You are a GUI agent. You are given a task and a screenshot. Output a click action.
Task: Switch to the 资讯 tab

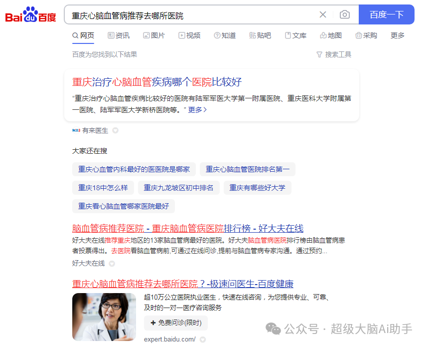pos(119,35)
